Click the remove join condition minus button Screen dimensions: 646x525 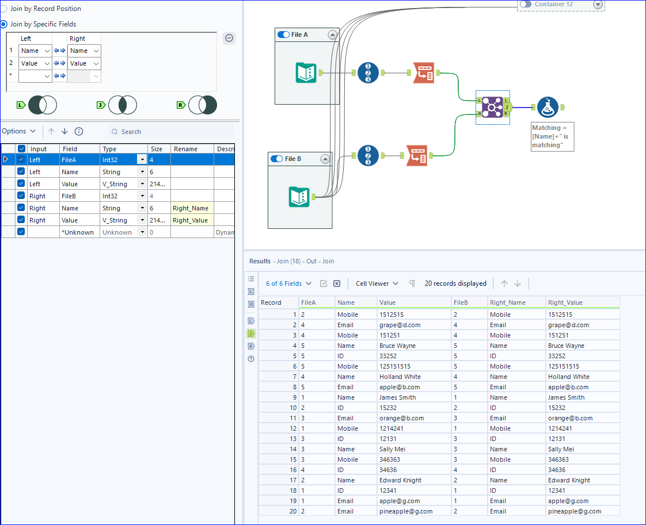(229, 38)
